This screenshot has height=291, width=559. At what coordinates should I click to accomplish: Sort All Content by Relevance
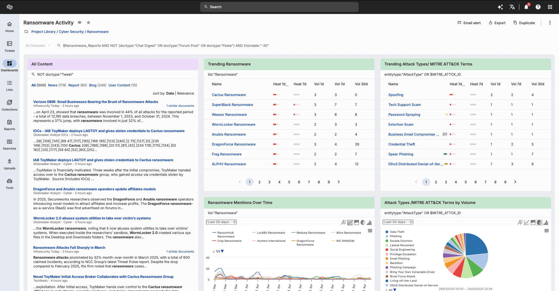pos(186,93)
